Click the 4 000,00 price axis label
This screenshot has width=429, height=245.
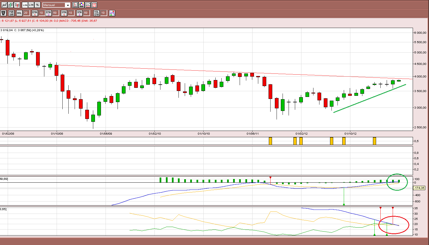(420, 77)
